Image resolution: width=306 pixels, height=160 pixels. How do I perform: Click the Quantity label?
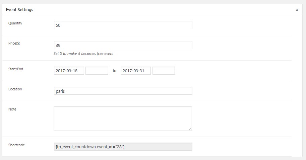(x=15, y=23)
